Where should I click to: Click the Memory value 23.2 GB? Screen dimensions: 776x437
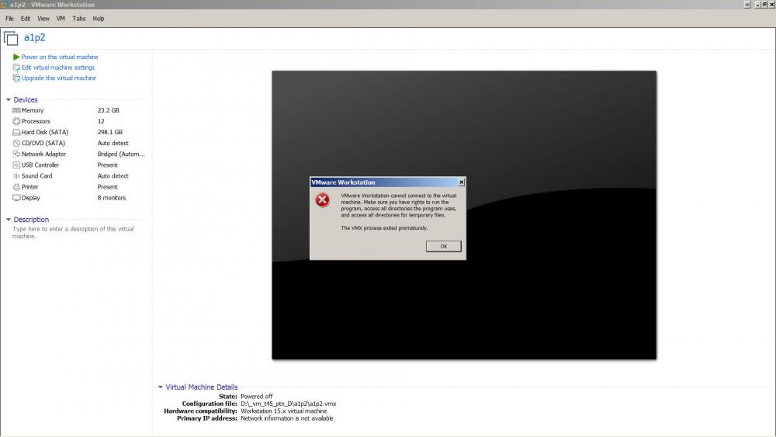coord(109,110)
